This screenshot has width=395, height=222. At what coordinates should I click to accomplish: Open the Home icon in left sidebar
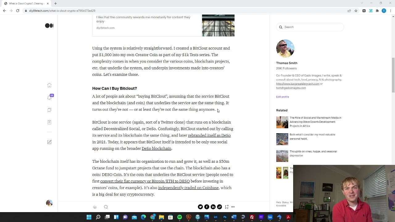(49, 85)
